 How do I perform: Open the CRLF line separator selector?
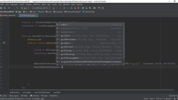(x=152, y=99)
